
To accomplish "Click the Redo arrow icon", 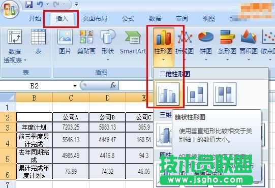I will point(56,4).
